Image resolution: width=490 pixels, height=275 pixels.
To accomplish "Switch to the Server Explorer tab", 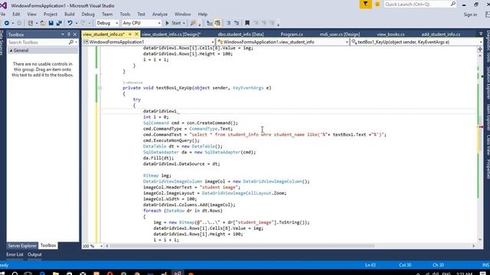I will [x=22, y=246].
